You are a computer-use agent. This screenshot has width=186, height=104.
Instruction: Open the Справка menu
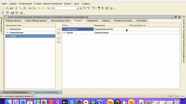(x=86, y=4)
